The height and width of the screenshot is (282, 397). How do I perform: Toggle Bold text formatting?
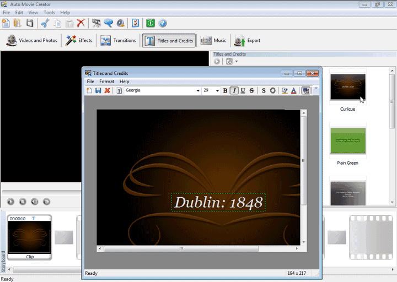click(x=225, y=90)
